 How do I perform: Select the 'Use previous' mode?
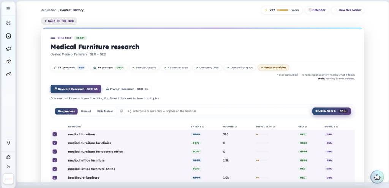(x=66, y=111)
